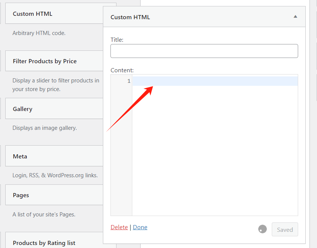The image size is (317, 248).
Task: Open the Gallery widget
Action: tap(22, 109)
